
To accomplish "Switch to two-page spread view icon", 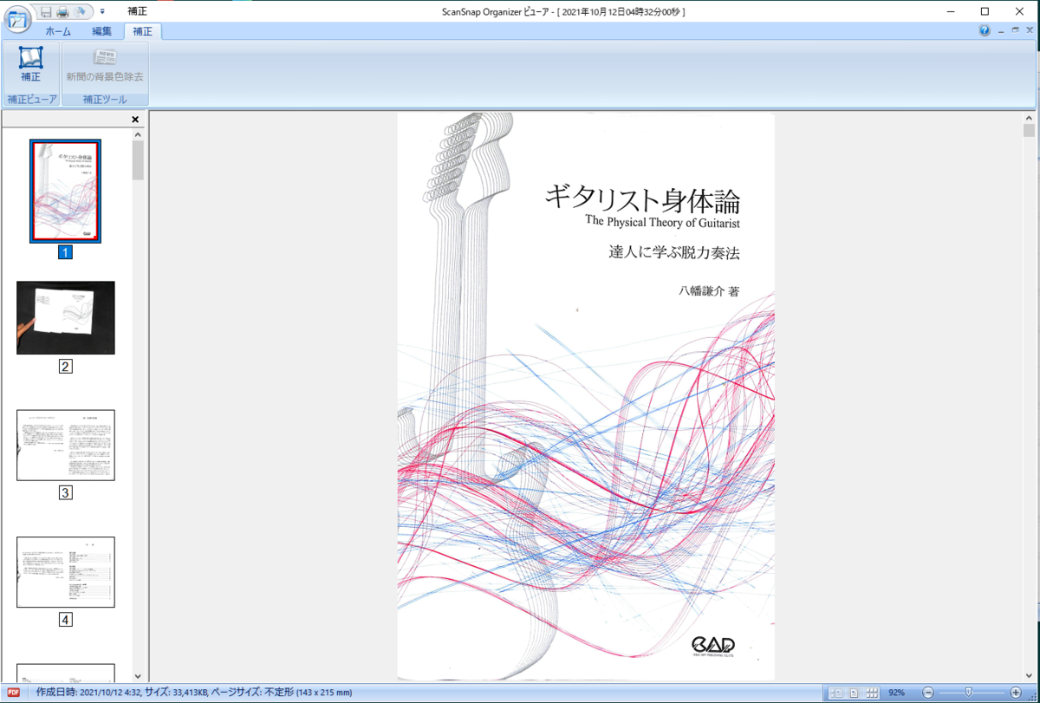I will tap(837, 693).
